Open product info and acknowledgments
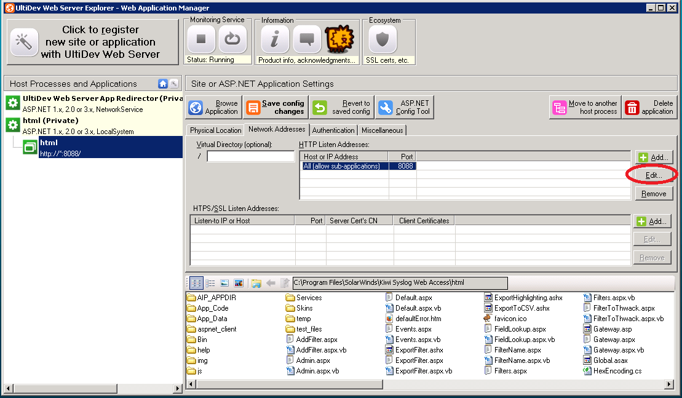This screenshot has height=398, width=682. pyautogui.click(x=275, y=40)
